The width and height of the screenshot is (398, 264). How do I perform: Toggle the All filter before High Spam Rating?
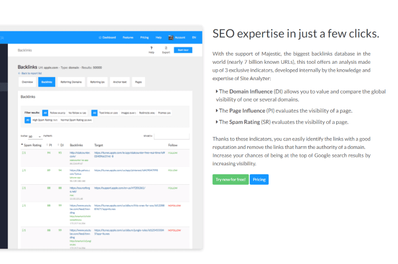pyautogui.click(x=28, y=120)
